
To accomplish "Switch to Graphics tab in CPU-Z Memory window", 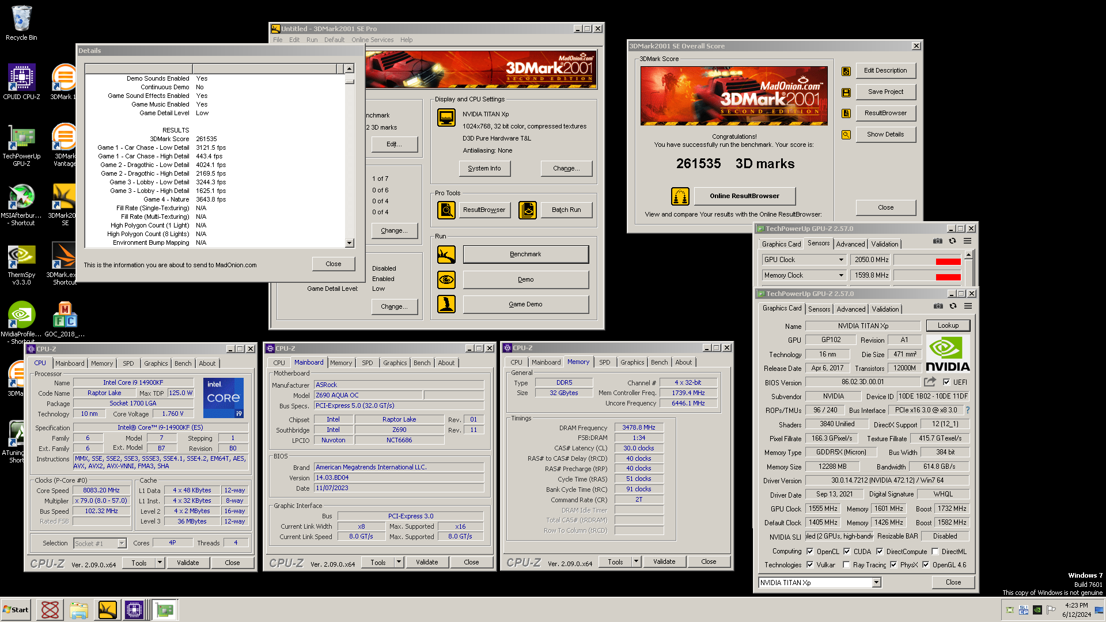I will pos(632,362).
